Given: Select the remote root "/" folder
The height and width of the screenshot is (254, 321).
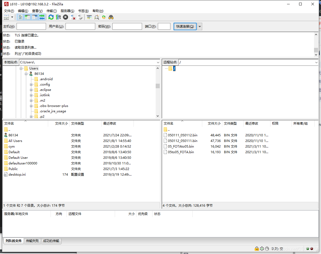Looking at the screenshot, I should (x=174, y=69).
